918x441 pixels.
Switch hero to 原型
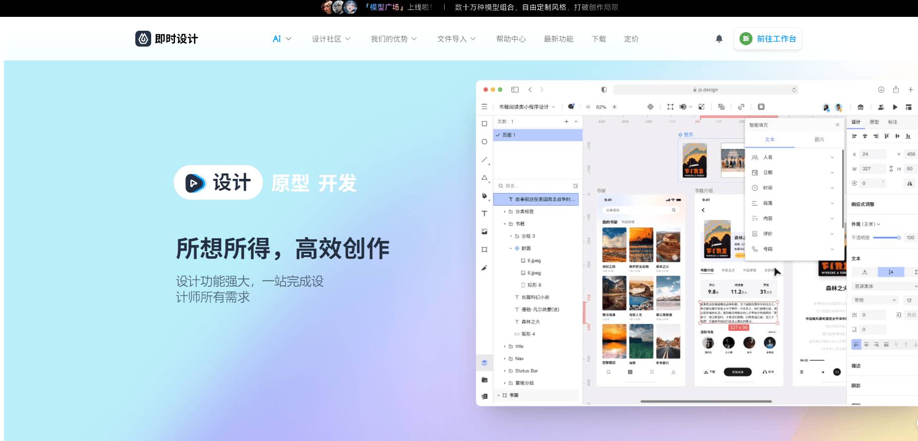(290, 183)
